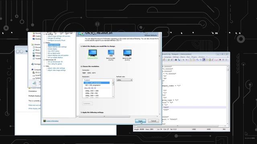This screenshot has height=144, width=257.
Task: Click the Customize... button below the resolution list
Action: (88, 104)
